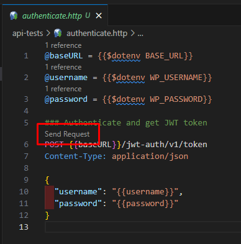This screenshot has width=241, height=244.
Task: Click the Send Request code lens link
Action: [67, 134]
